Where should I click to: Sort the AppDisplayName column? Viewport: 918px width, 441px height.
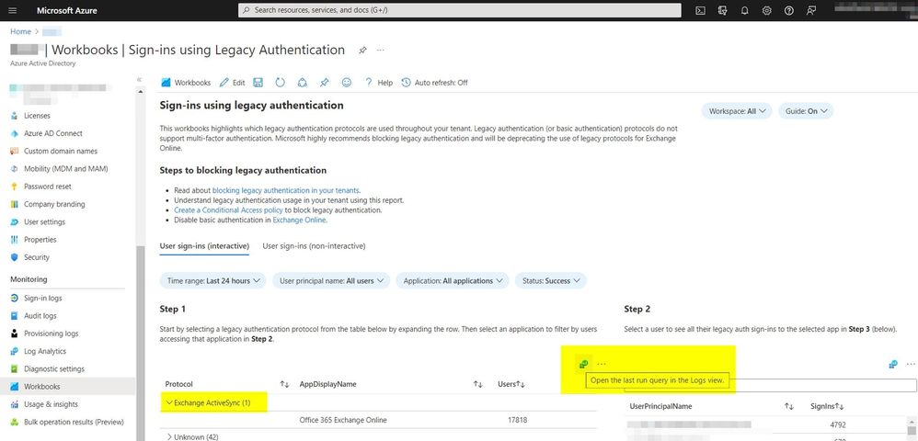pyautogui.click(x=478, y=384)
